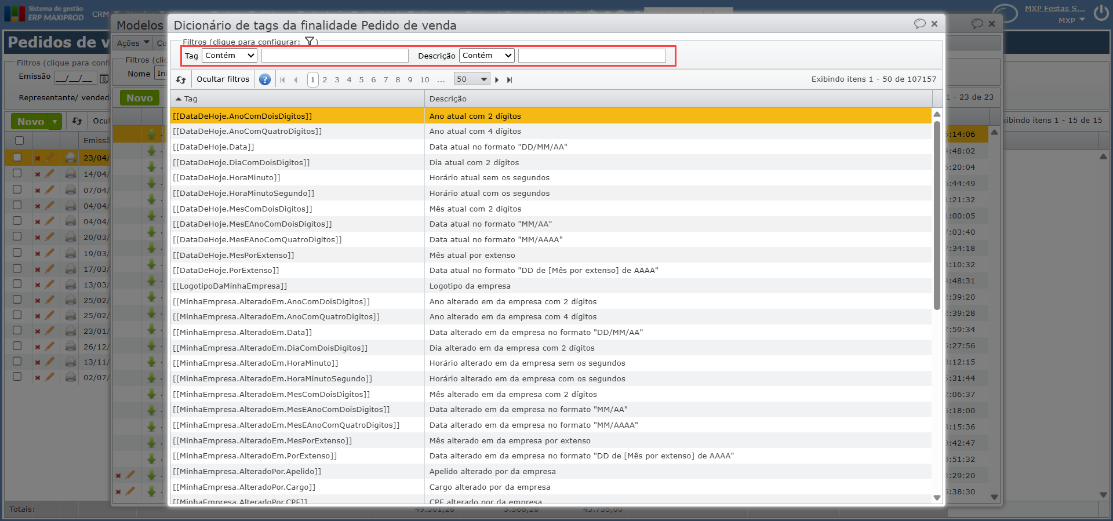
Task: Click the power icon at top right
Action: (x=1101, y=13)
